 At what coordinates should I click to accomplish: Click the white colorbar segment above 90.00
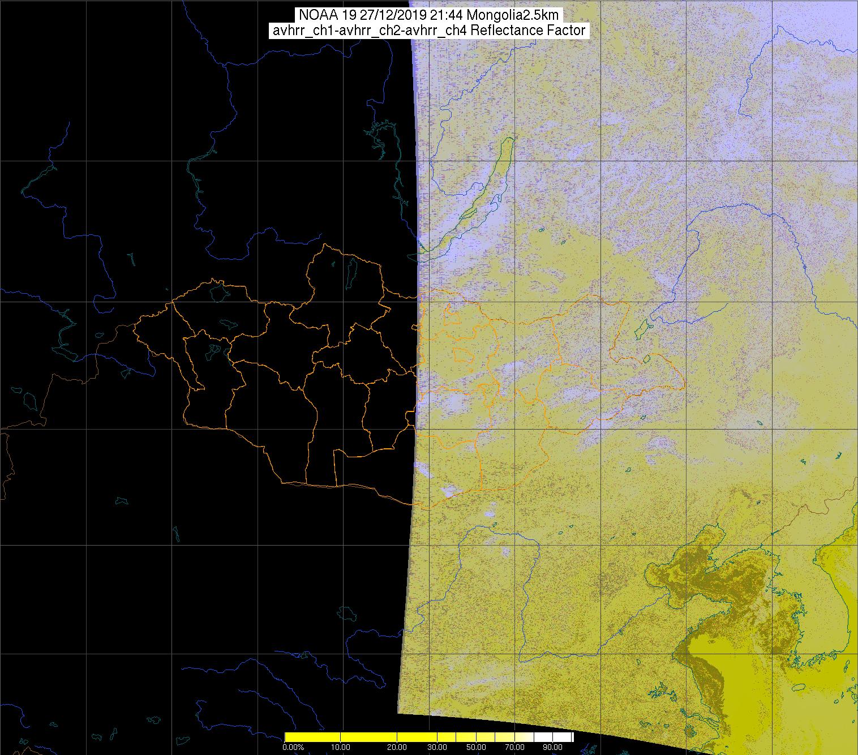click(561, 737)
